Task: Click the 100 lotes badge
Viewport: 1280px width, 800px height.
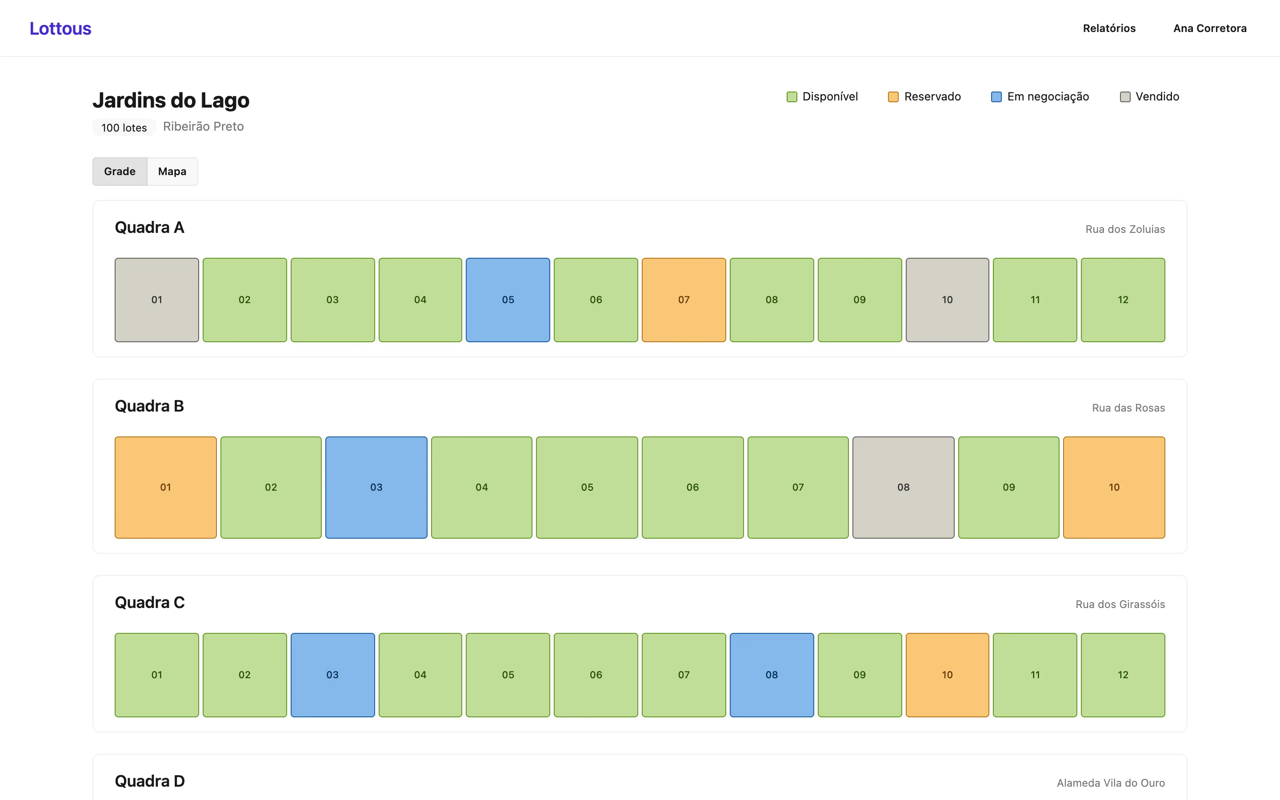Action: pyautogui.click(x=124, y=128)
